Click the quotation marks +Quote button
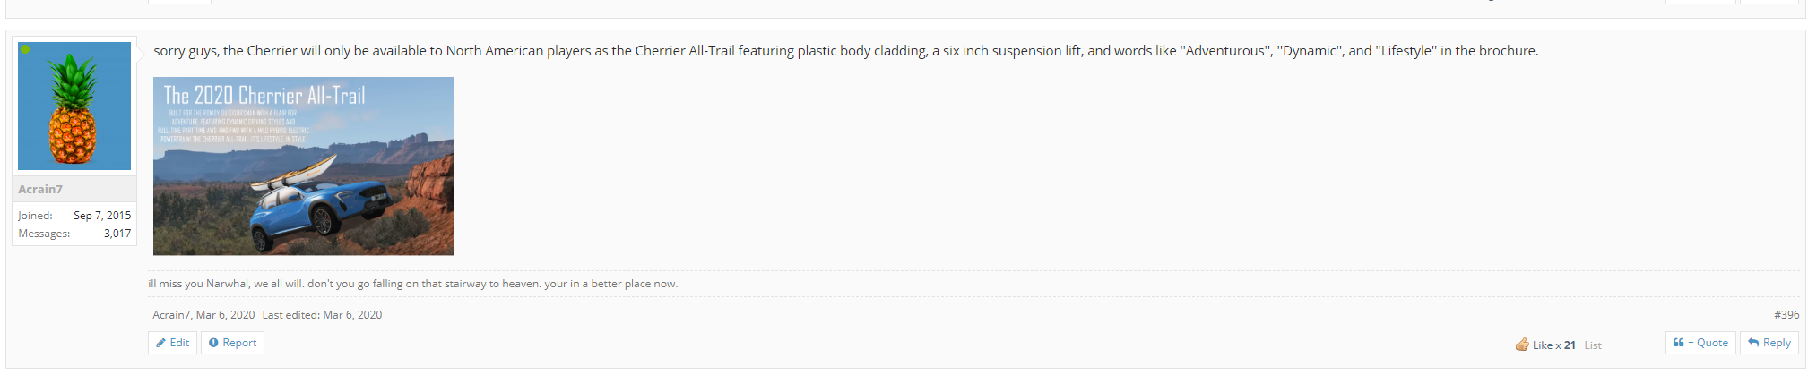Image resolution: width=1808 pixels, height=375 pixels. tap(1700, 343)
